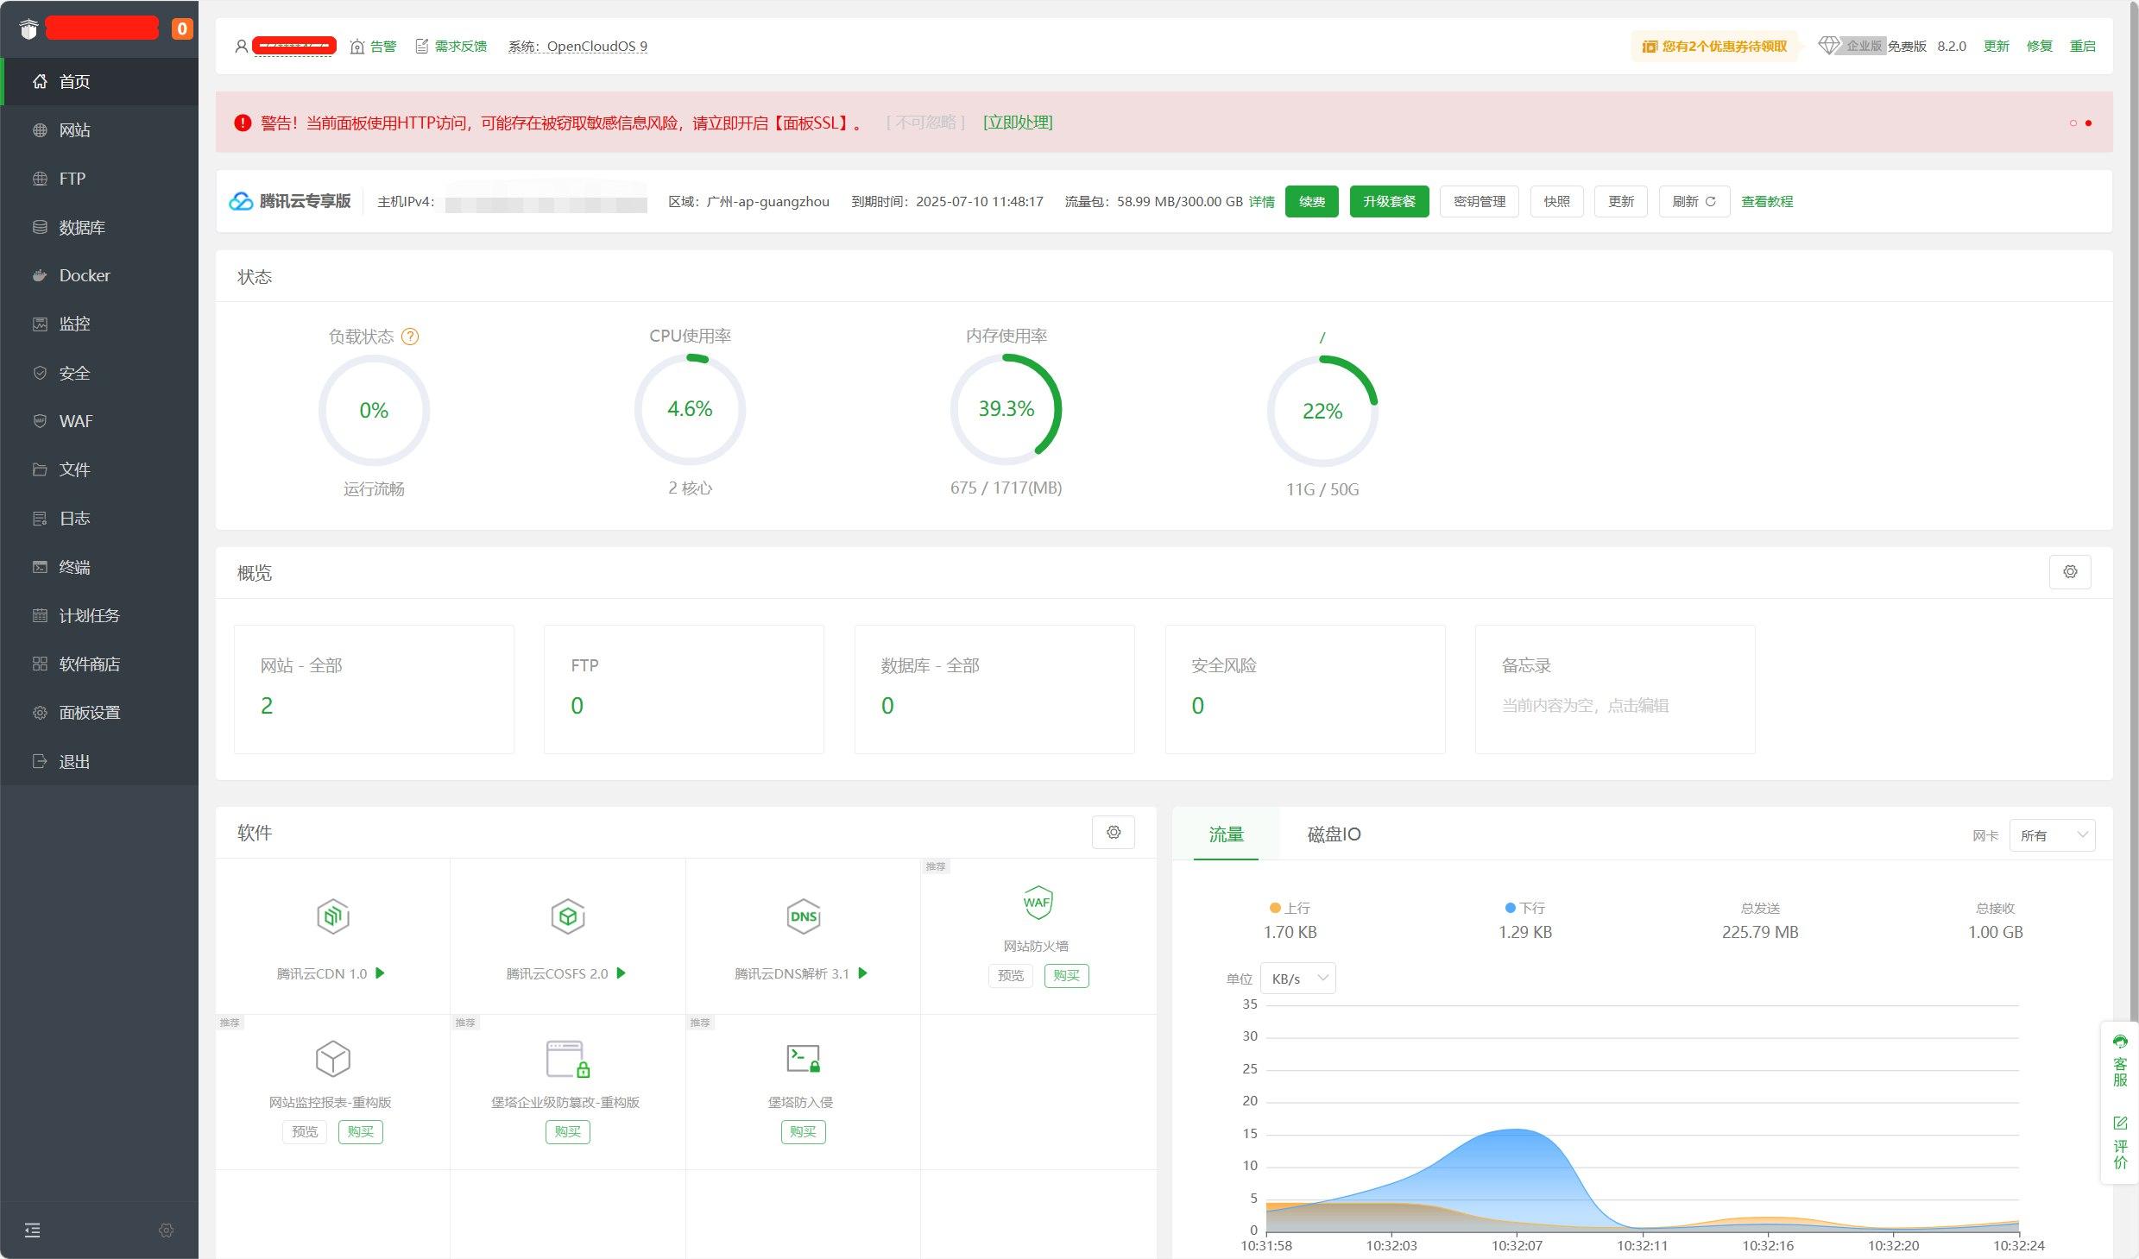The image size is (2139, 1259).
Task: Click the orange 0 notification badge
Action: pyautogui.click(x=181, y=28)
